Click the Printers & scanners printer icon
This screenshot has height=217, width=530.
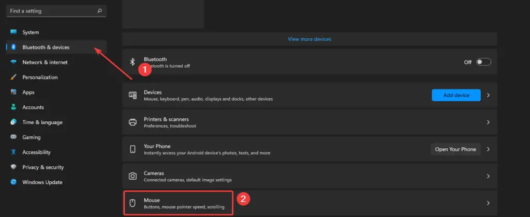pos(133,122)
